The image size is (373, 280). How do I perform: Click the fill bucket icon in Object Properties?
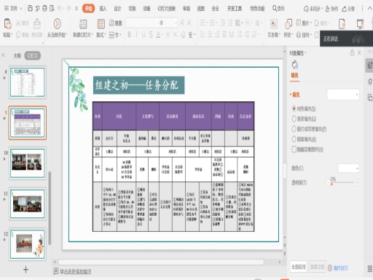click(x=294, y=65)
